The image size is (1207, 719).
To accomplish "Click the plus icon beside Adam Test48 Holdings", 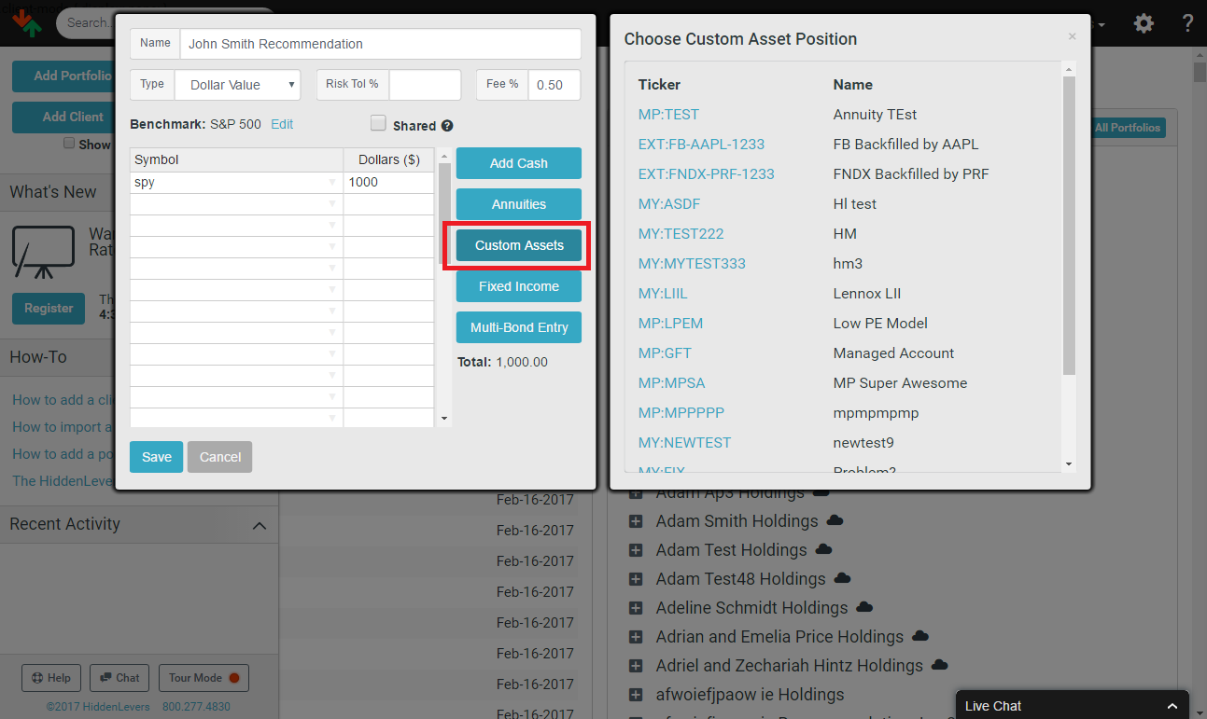I will click(x=635, y=578).
